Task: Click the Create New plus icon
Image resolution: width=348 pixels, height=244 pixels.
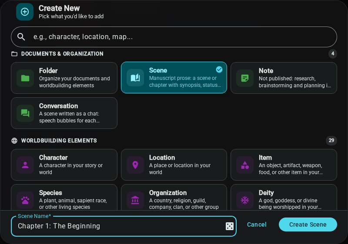Action: click(x=25, y=12)
